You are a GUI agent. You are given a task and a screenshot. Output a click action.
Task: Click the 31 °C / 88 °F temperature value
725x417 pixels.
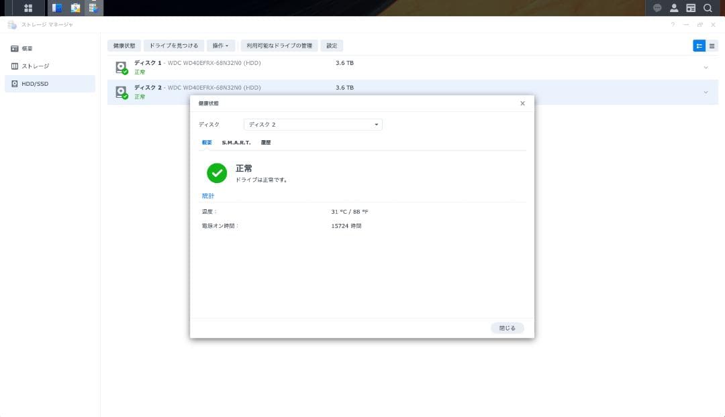(350, 211)
